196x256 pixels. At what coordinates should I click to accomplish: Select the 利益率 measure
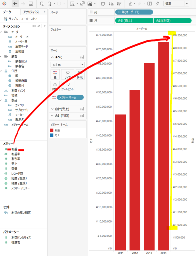click(x=16, y=154)
